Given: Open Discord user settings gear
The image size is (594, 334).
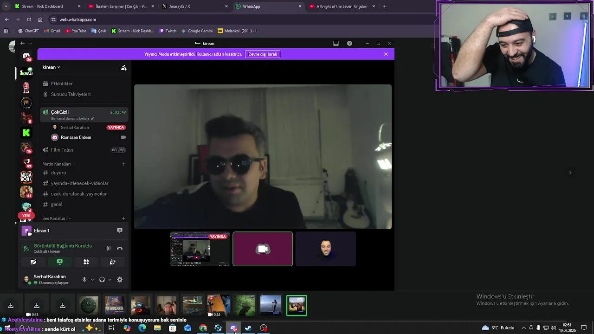Looking at the screenshot, I should coord(120,280).
